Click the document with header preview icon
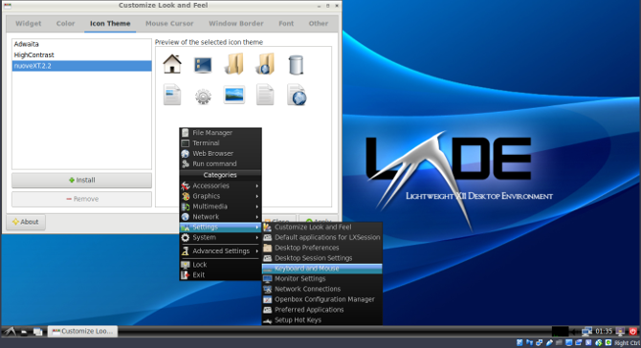This screenshot has height=348, width=641. click(x=172, y=95)
